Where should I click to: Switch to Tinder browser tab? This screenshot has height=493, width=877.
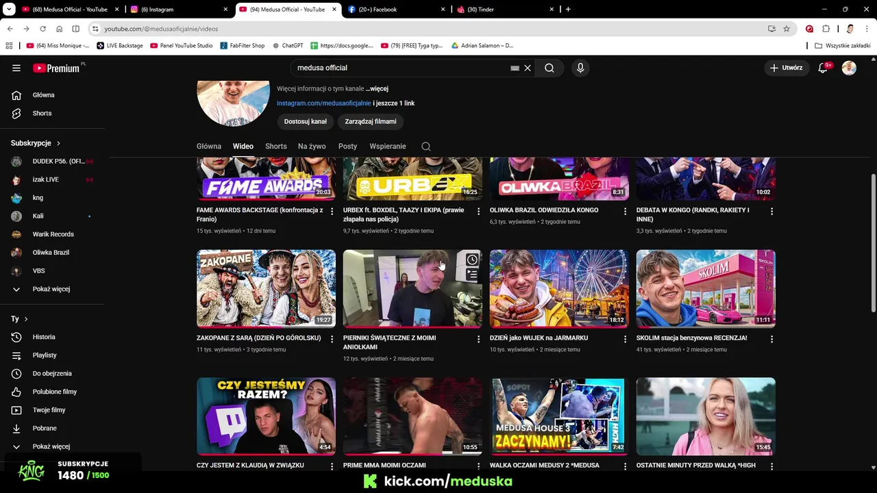505,10
